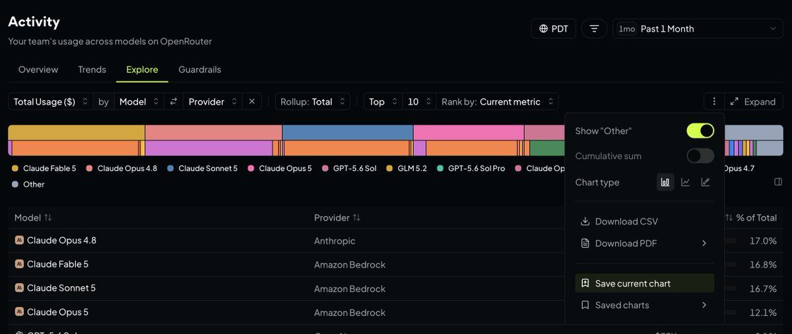Click the GPT-5.6 Sol legend entry
The image size is (792, 334).
(349, 168)
